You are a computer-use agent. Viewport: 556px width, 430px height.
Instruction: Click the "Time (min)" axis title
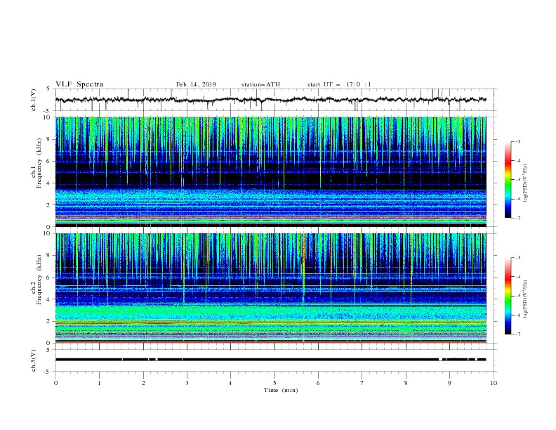281,390
